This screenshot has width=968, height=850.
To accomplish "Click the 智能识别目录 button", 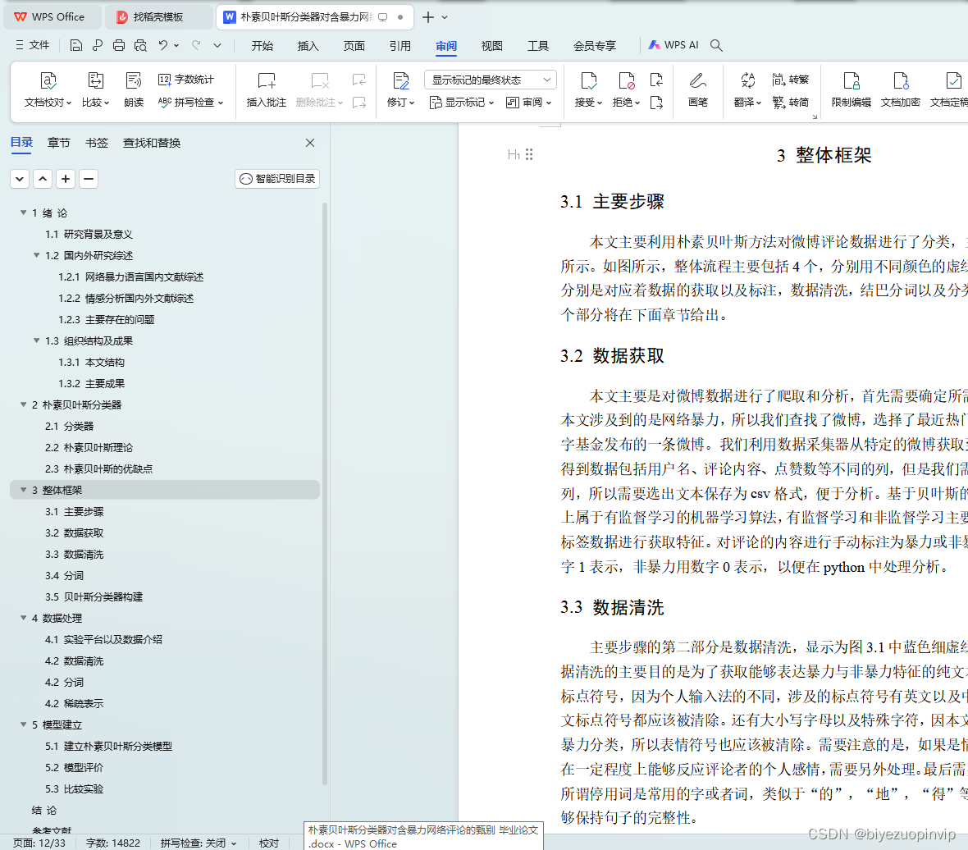I will coord(276,178).
